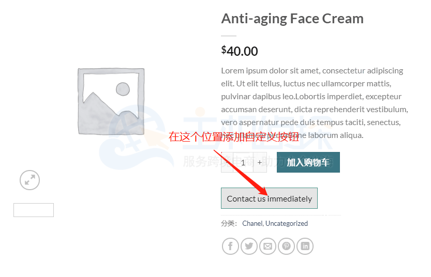Decrease quantity with the minus button
431x277 pixels.
pyautogui.click(x=227, y=162)
